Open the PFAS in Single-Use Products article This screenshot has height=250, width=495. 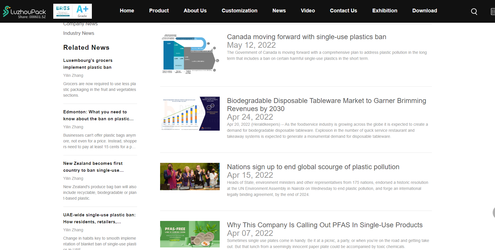click(325, 225)
